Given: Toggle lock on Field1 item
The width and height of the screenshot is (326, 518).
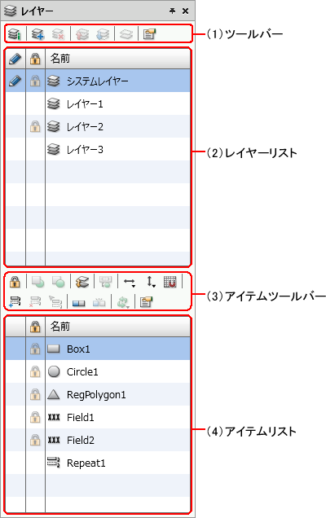Looking at the screenshot, I should click(35, 417).
